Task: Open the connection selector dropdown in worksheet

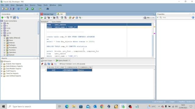Action: 153,18
